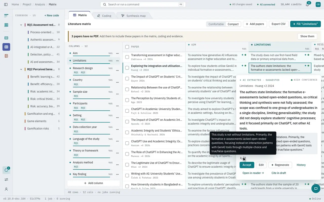Viewport: 324px width, 202px height.
Task: Open the user profile icon in left rail
Action: tap(6, 189)
